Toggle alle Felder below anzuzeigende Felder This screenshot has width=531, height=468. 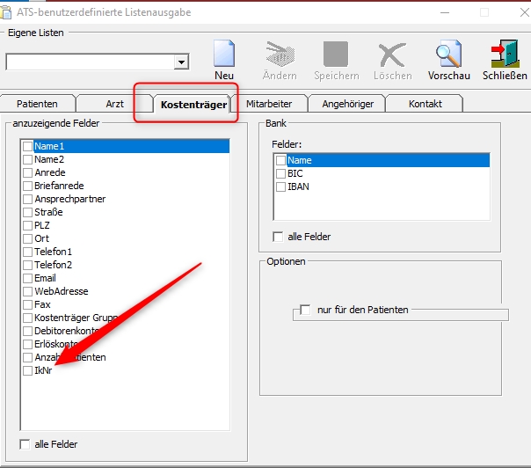tap(25, 444)
